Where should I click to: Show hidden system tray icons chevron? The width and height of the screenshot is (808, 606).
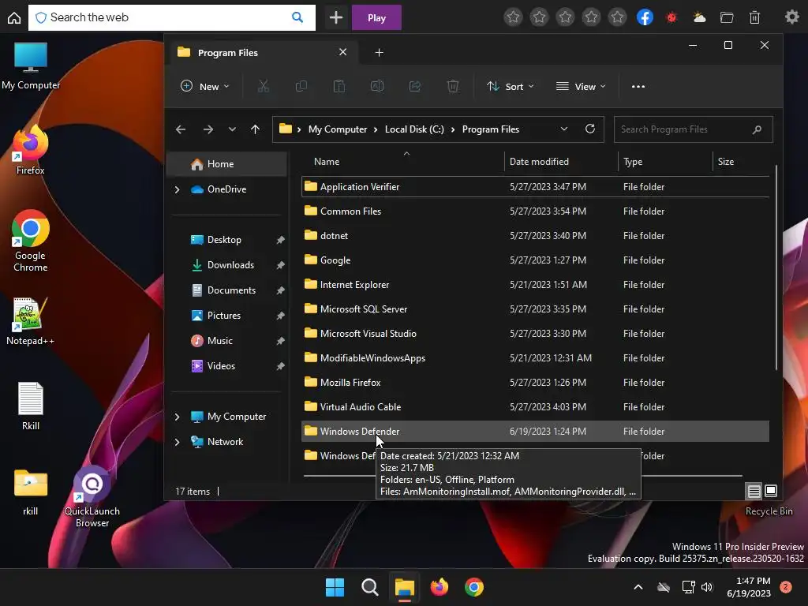tap(638, 587)
